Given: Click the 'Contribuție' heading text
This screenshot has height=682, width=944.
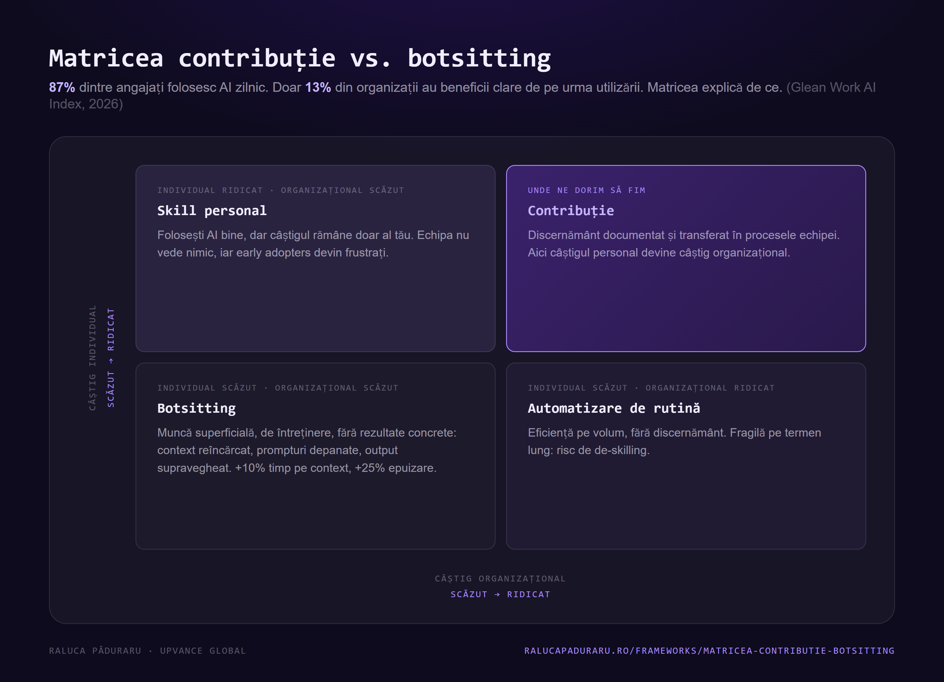Looking at the screenshot, I should [x=571, y=211].
